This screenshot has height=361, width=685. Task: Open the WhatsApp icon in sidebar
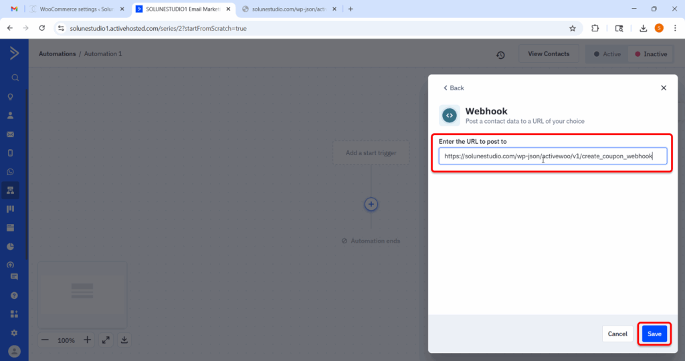[11, 172]
